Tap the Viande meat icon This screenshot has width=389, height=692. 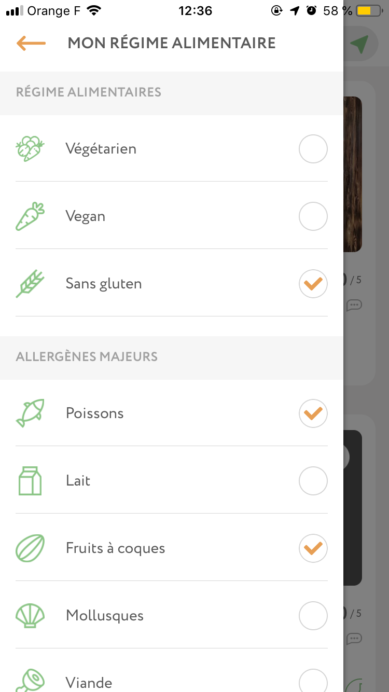(x=30, y=681)
